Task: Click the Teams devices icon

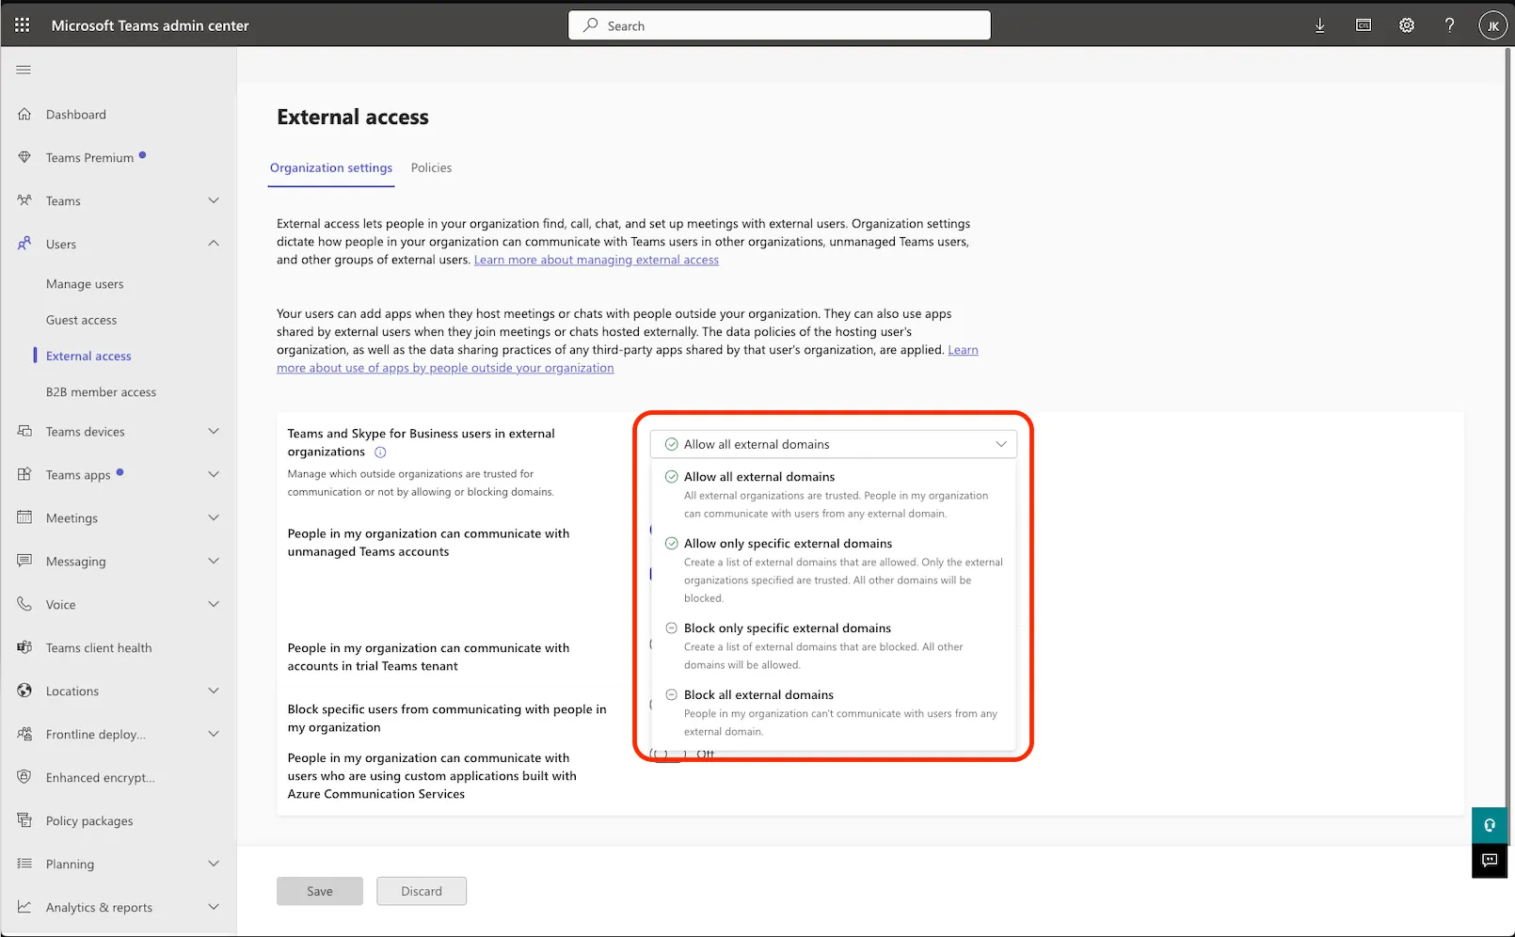Action: pyautogui.click(x=24, y=431)
